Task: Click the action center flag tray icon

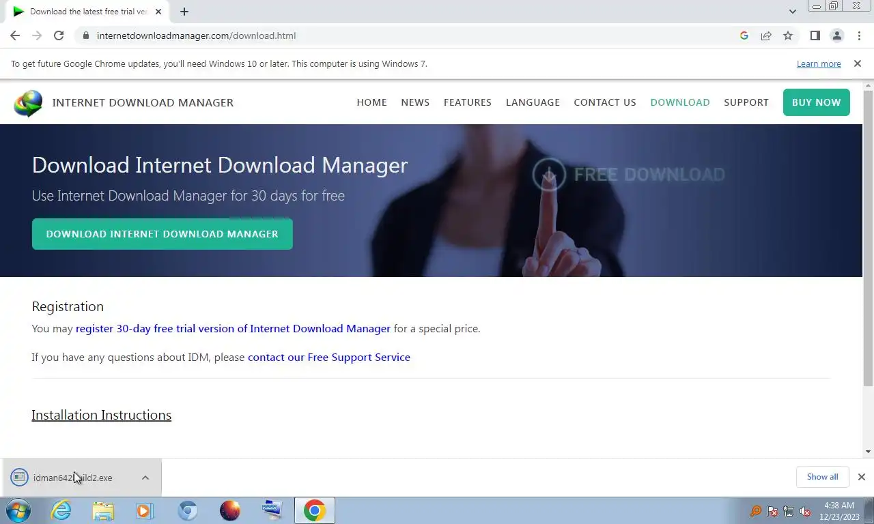Action: [772, 511]
